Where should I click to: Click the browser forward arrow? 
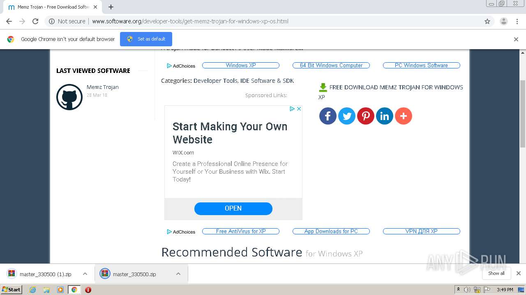(x=22, y=21)
